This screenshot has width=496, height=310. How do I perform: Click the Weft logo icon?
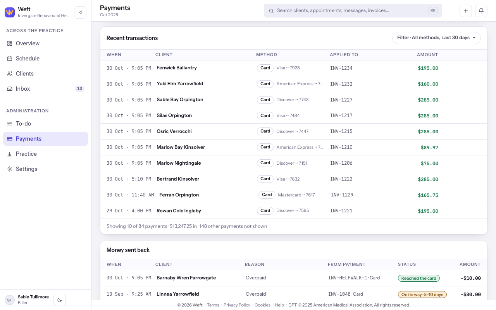(10, 12)
